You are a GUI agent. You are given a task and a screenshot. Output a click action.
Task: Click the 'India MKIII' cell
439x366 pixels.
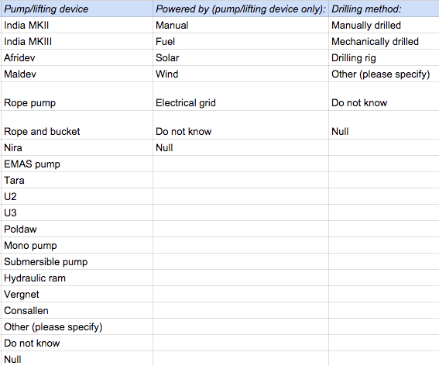click(77, 42)
